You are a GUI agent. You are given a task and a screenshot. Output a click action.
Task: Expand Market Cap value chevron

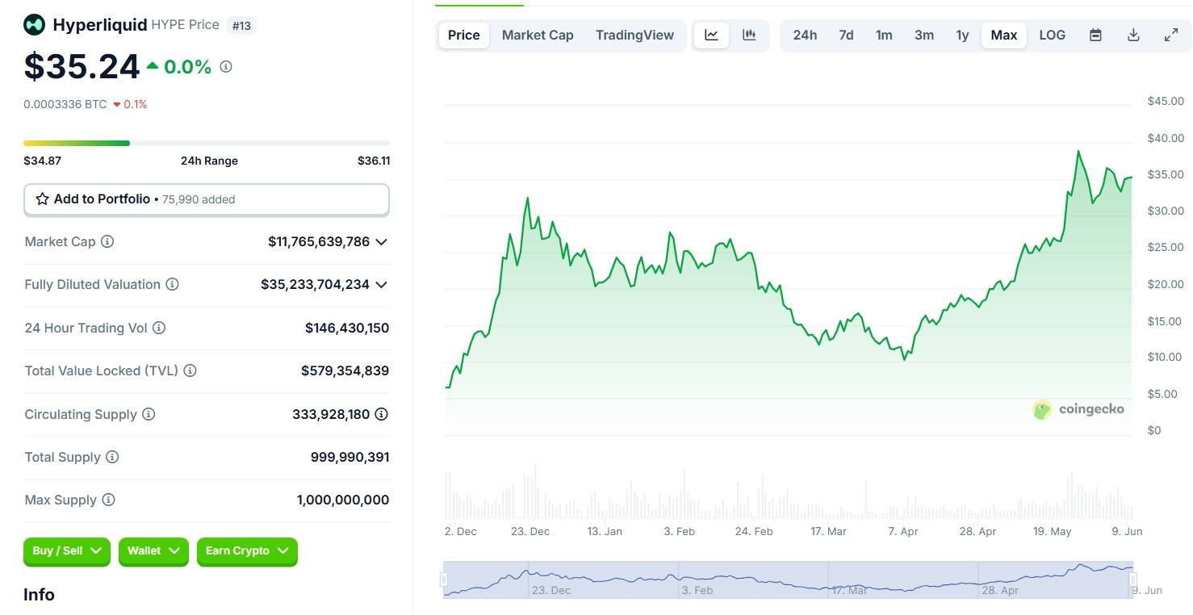point(382,241)
